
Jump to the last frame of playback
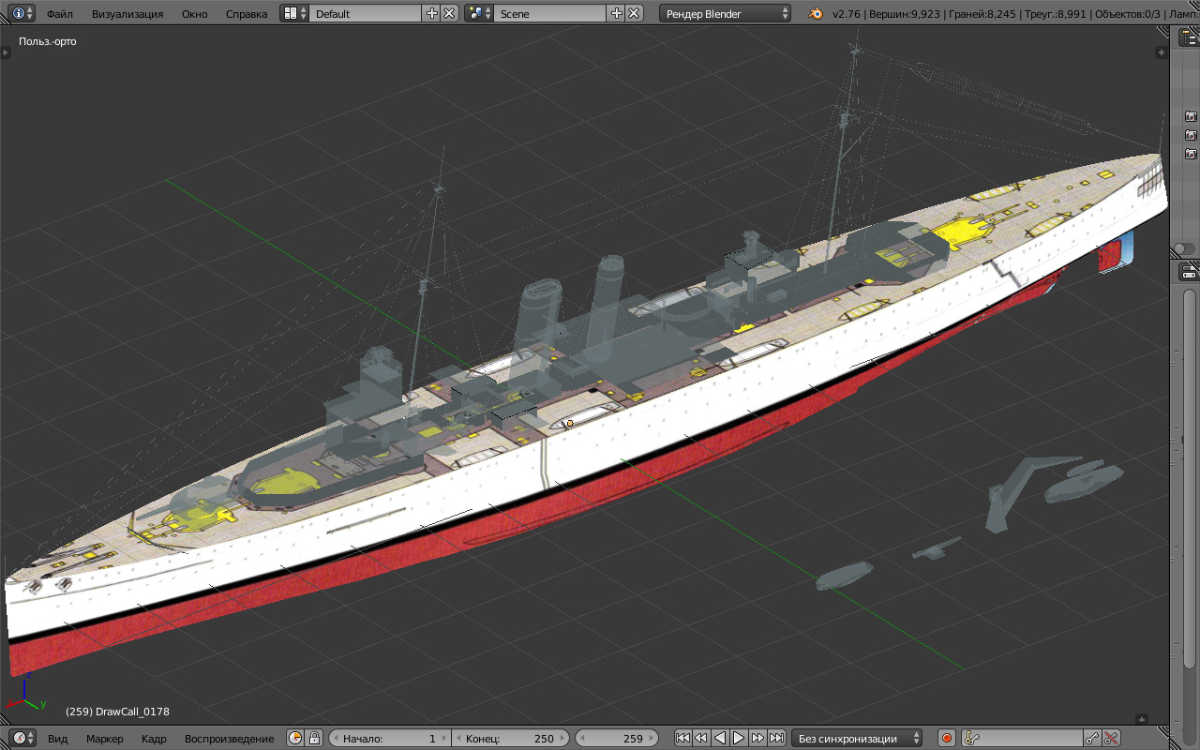(776, 738)
